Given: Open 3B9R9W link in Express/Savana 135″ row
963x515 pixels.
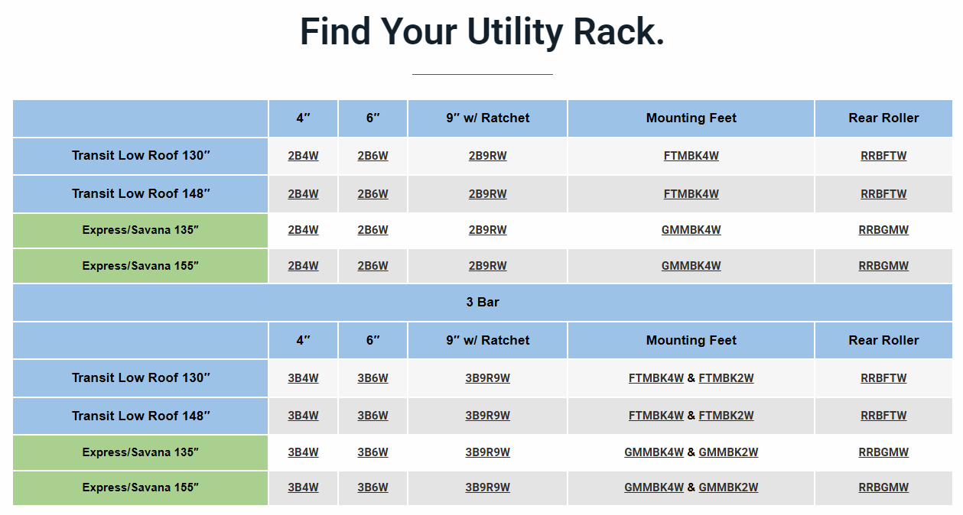Looking at the screenshot, I should pyautogui.click(x=487, y=452).
